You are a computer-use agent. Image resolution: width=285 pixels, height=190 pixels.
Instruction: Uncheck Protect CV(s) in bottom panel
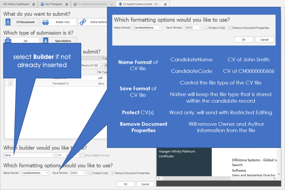tap(90, 173)
